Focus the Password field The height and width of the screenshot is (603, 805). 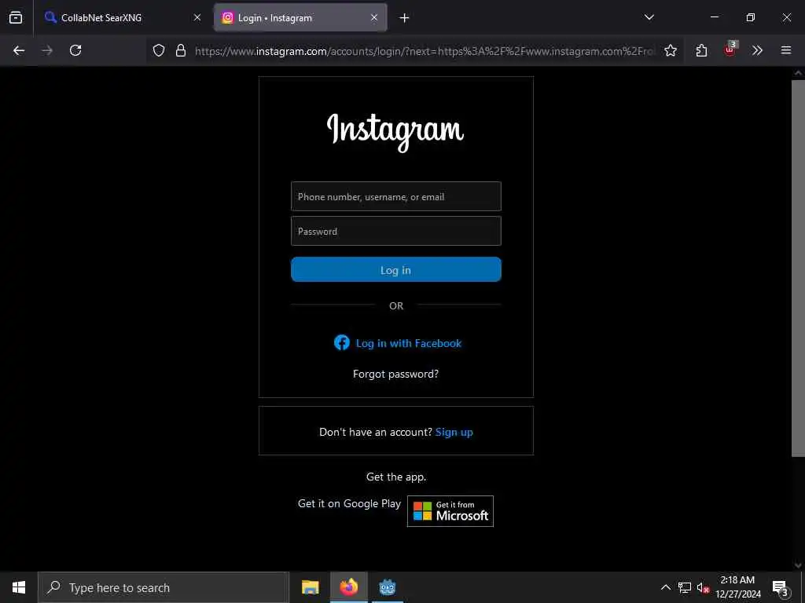click(x=396, y=231)
